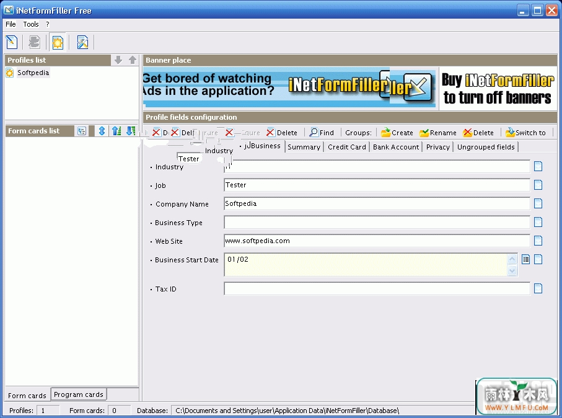Select the Program cards bottom tab

(79, 394)
